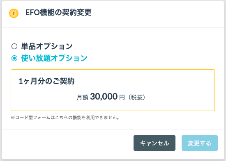Viewport: 226px width, 161px height.
Task: Click the 月額 label before the price
Action: click(x=83, y=98)
